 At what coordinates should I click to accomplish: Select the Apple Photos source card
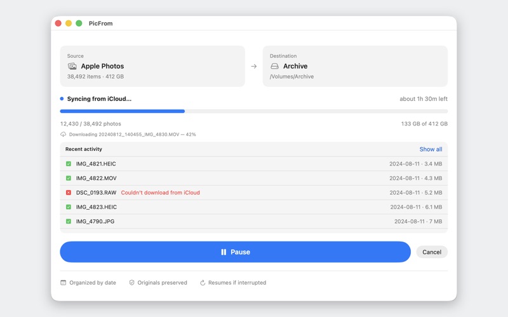click(x=152, y=67)
